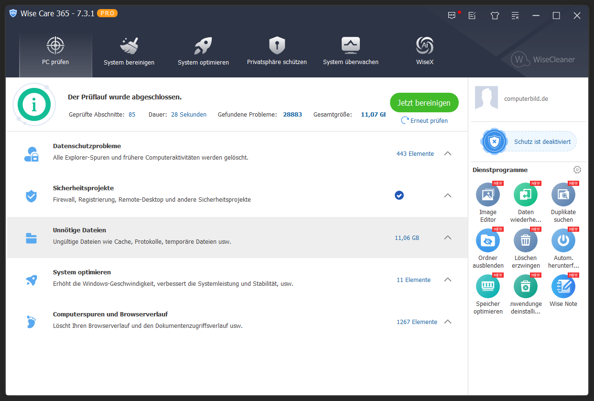Start Duplikate suchen
This screenshot has height=401, width=594.
pyautogui.click(x=563, y=195)
